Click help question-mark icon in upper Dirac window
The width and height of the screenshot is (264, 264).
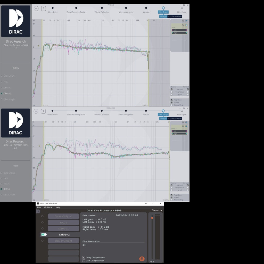tap(44, 9)
